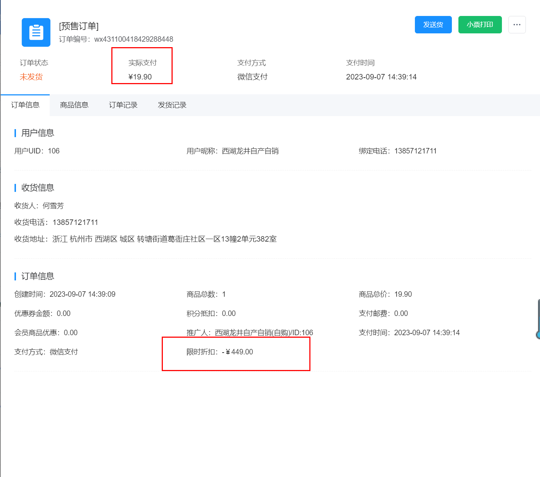Switch to the 商品信息 tab

coord(74,105)
